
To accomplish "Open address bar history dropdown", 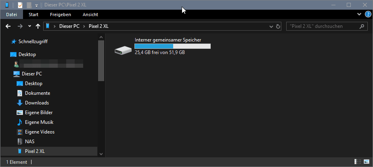I will pyautogui.click(x=271, y=26).
